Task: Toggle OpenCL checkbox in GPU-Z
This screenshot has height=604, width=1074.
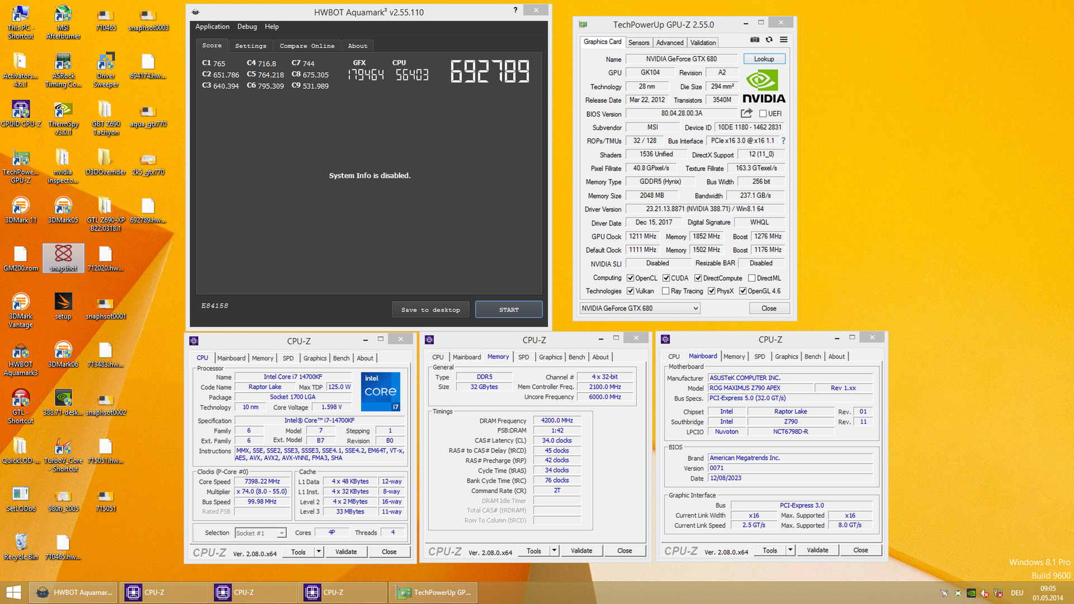Action: point(630,278)
